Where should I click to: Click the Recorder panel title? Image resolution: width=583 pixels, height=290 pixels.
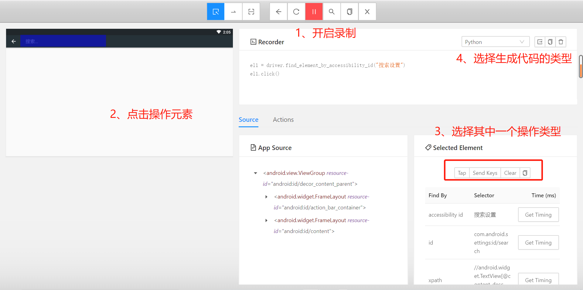267,42
